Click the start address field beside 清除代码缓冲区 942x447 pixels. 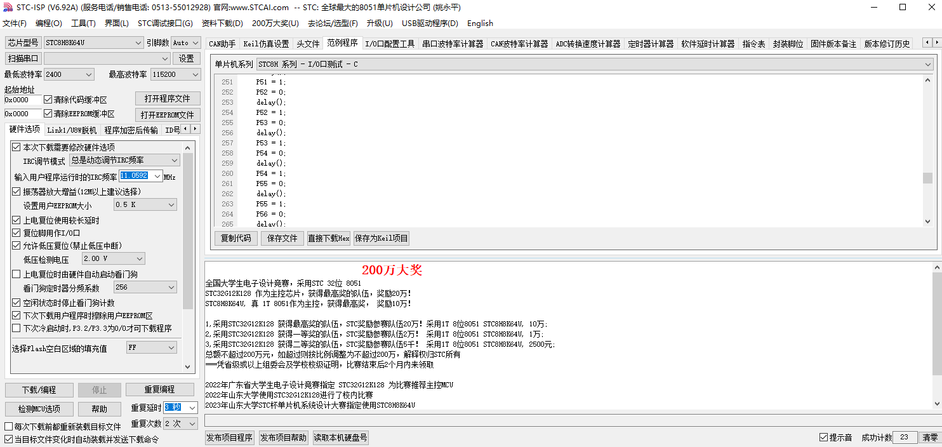coord(23,100)
